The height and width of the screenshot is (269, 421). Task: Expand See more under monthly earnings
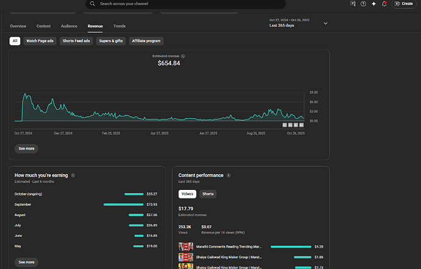point(26,262)
